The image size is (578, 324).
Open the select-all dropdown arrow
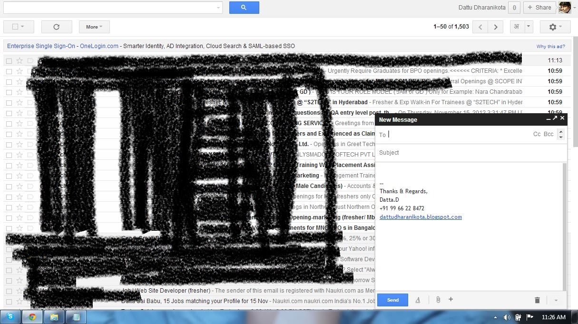click(23, 27)
